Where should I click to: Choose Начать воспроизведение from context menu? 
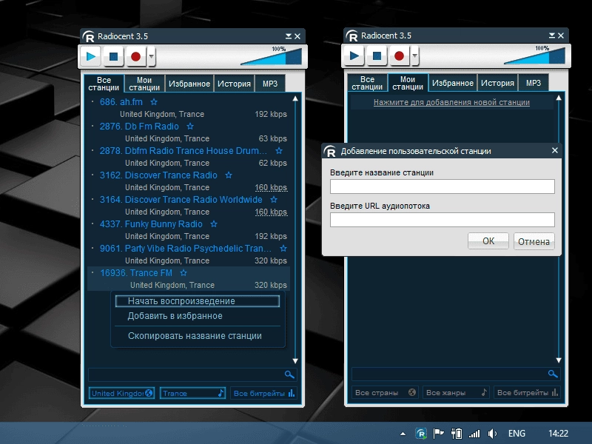[x=198, y=301]
